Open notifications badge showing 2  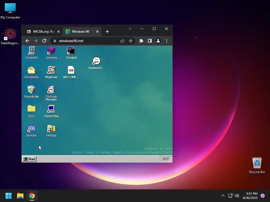coord(263,196)
